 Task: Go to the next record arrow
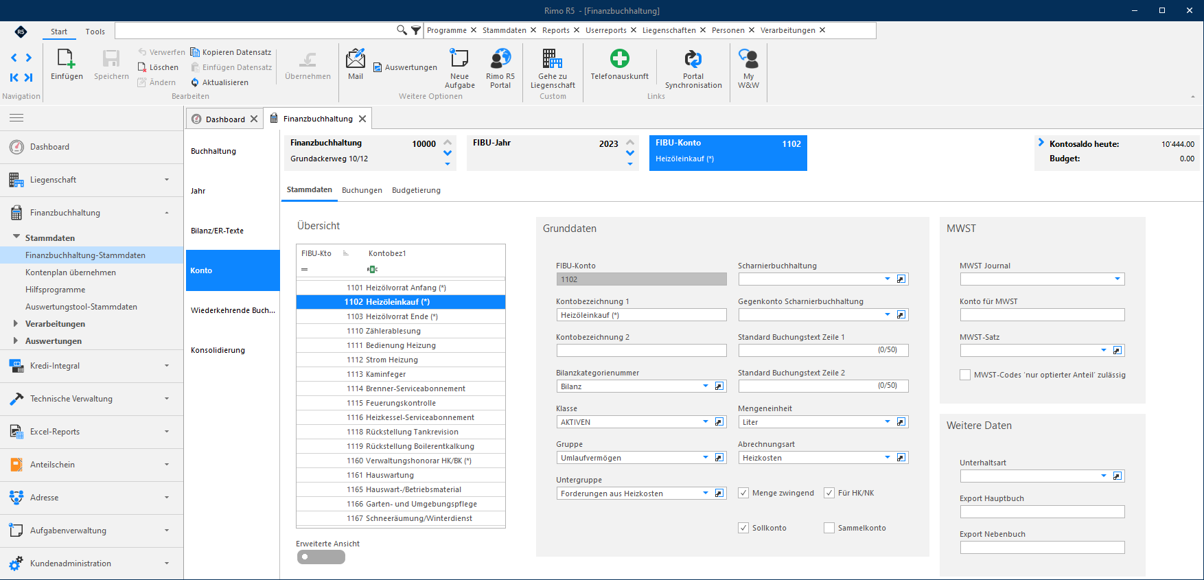click(x=28, y=58)
